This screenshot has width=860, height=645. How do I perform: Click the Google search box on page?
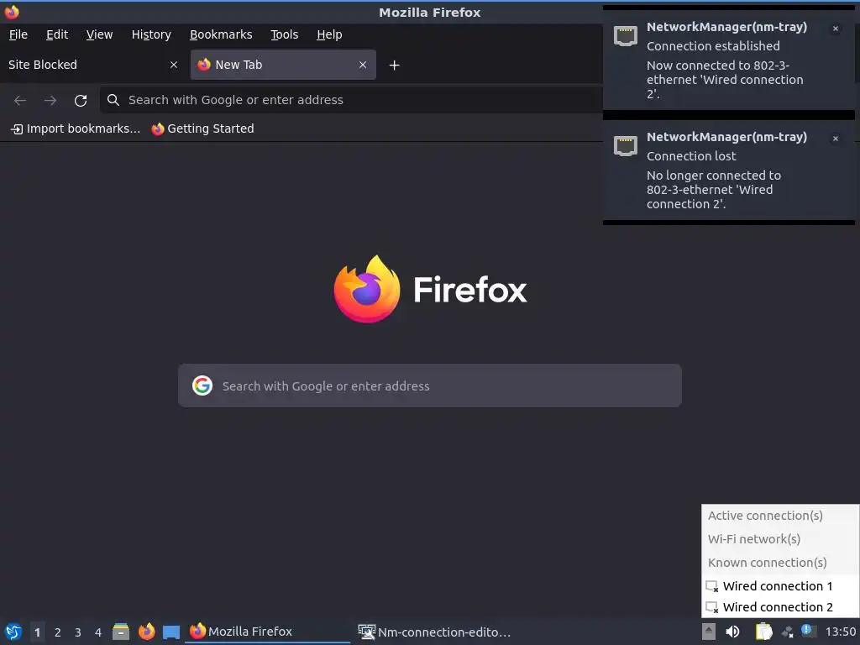(430, 385)
